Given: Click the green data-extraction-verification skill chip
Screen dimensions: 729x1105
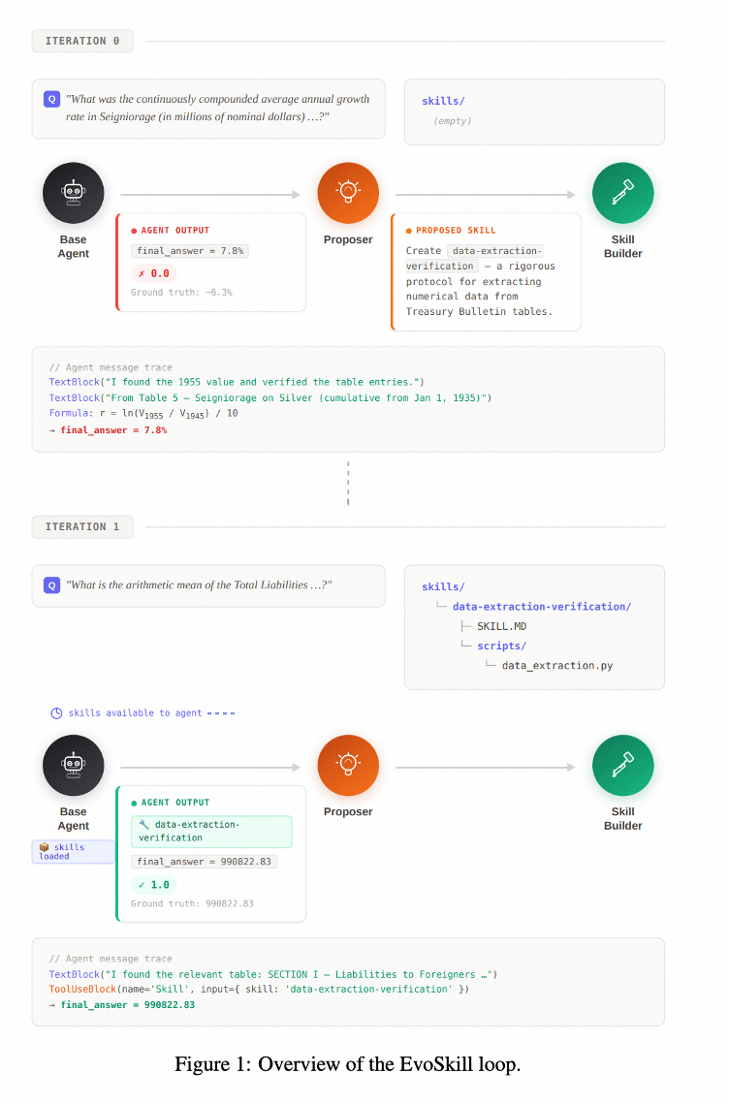Looking at the screenshot, I should click(211, 832).
